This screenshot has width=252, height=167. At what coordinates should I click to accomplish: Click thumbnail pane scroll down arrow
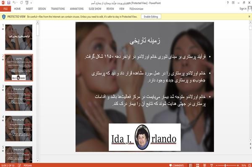pyautogui.click(x=38, y=161)
